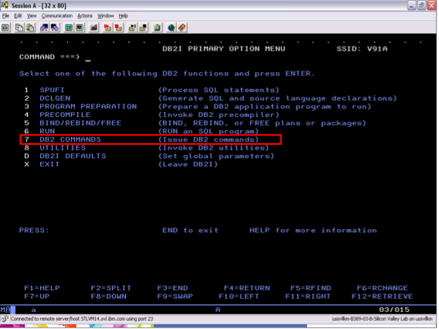Click the Session A title bar icon

5,5
